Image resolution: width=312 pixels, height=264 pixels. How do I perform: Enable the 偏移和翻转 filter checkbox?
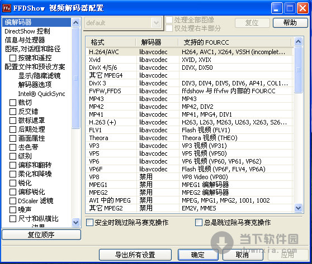click(13, 165)
